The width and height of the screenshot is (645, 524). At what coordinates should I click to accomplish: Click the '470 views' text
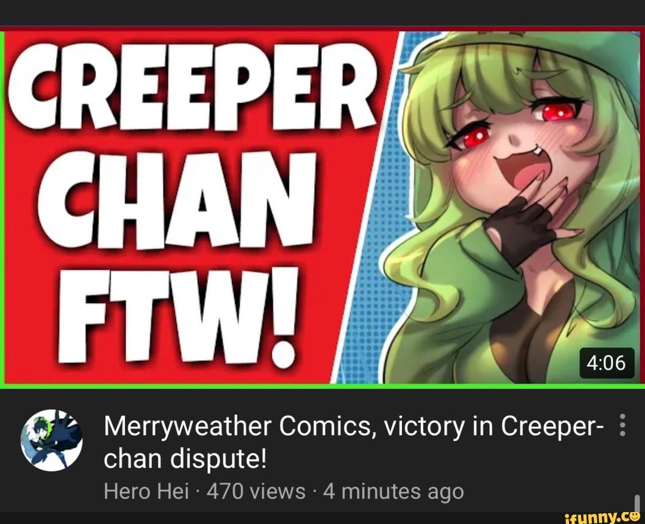pos(256,491)
